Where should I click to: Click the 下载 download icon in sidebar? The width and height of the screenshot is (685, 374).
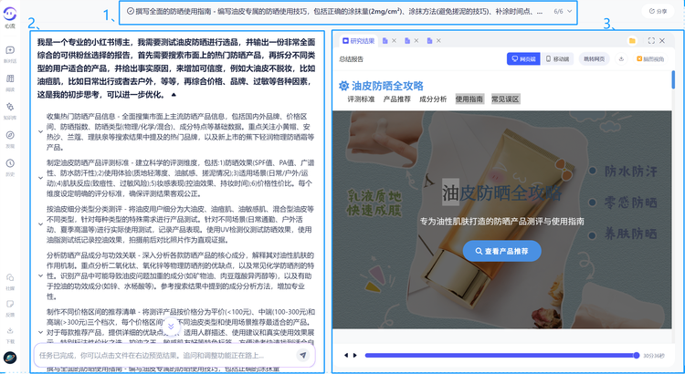pos(10,330)
